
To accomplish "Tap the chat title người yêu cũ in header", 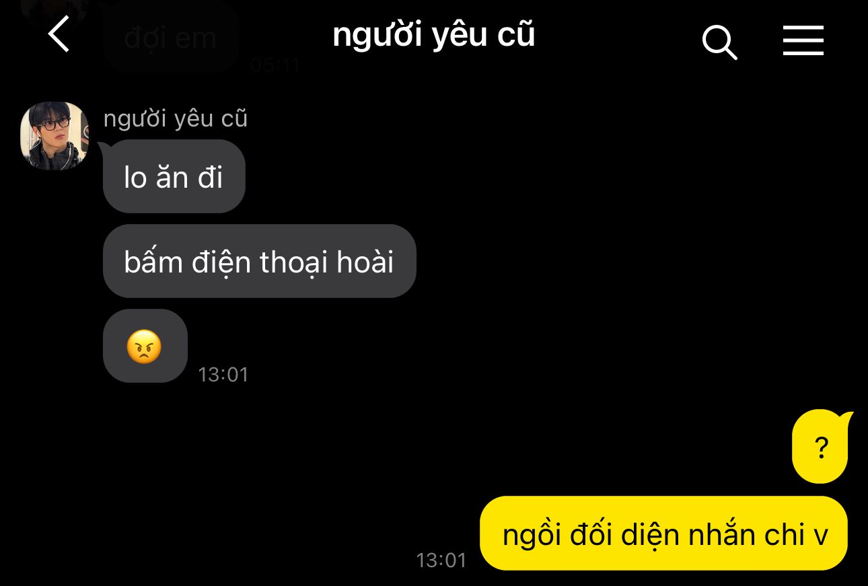I will click(x=434, y=36).
